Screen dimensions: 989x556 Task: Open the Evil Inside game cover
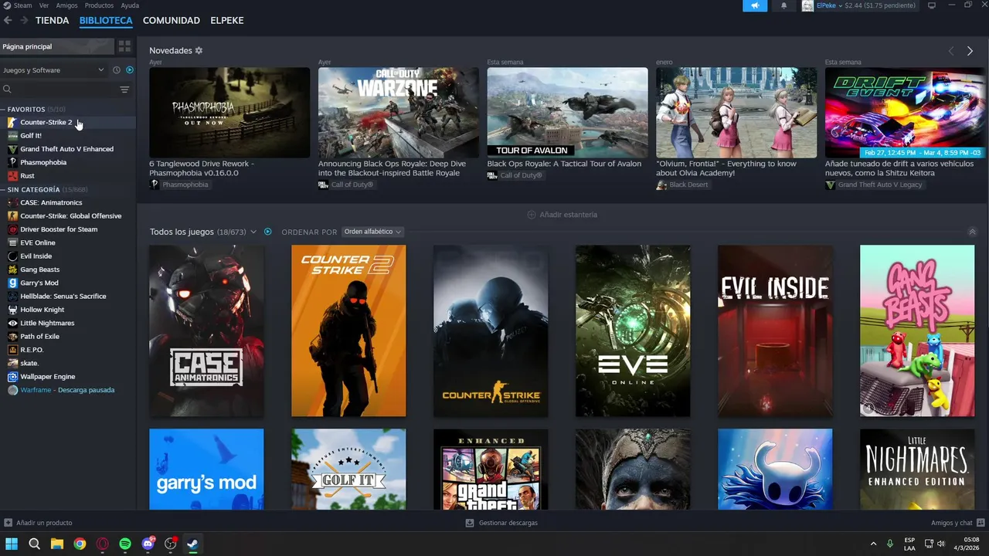tap(775, 331)
